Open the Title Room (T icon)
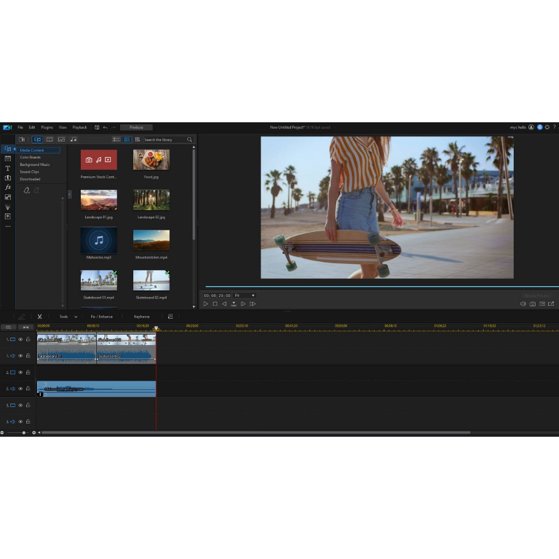The height and width of the screenshot is (559, 559). (x=8, y=168)
